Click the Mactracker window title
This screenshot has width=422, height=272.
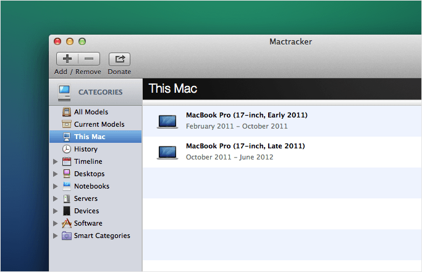[x=290, y=42]
